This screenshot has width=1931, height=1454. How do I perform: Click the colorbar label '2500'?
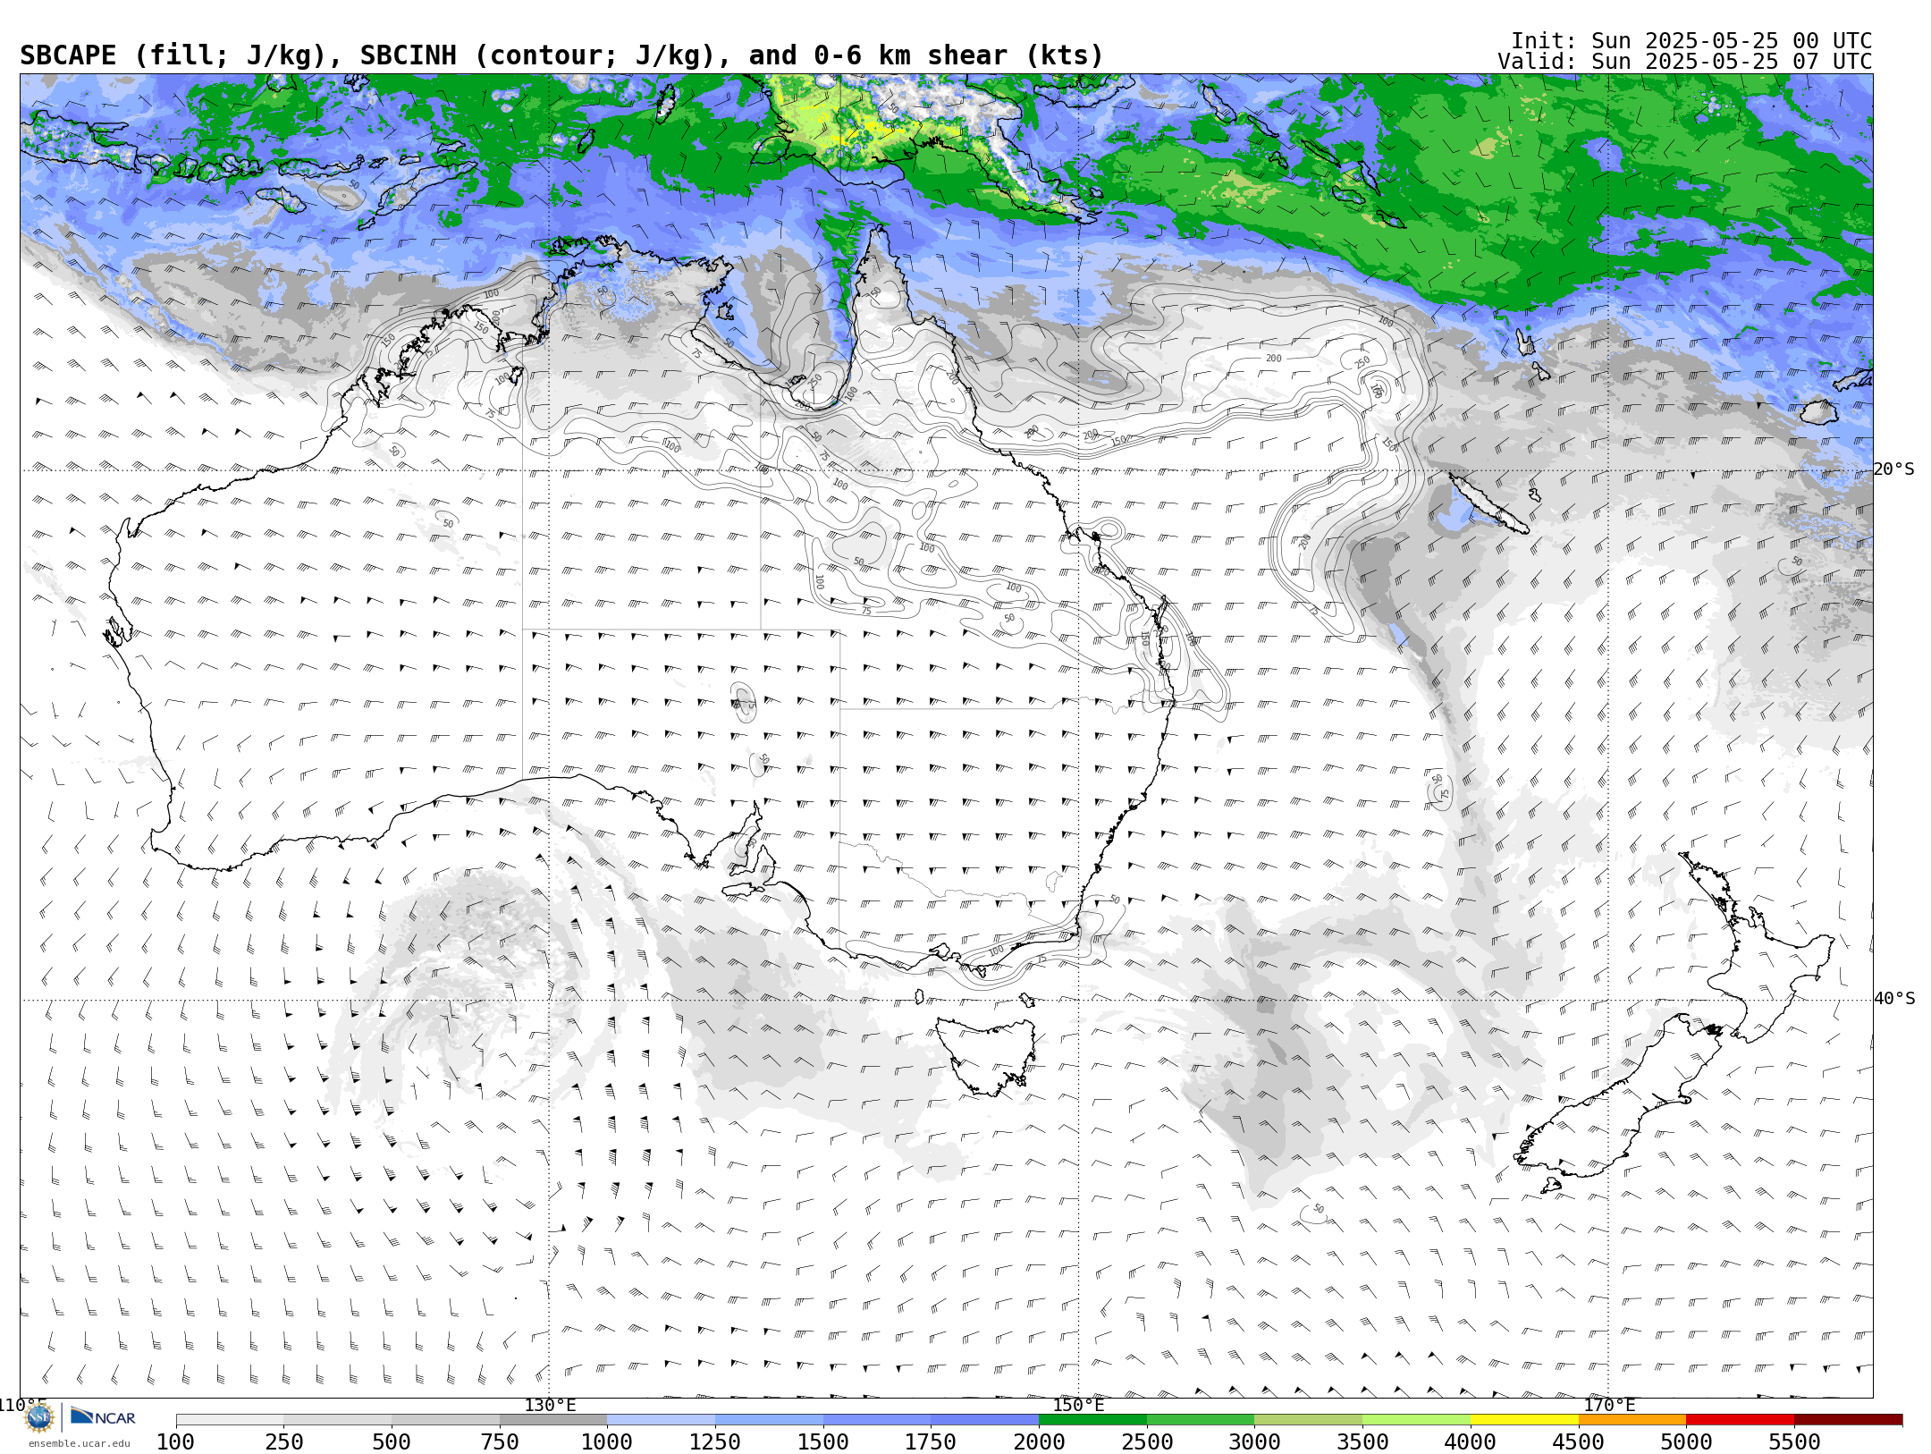point(1147,1442)
